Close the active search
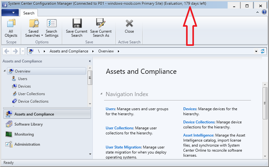The image size is (269, 167). [x=129, y=26]
